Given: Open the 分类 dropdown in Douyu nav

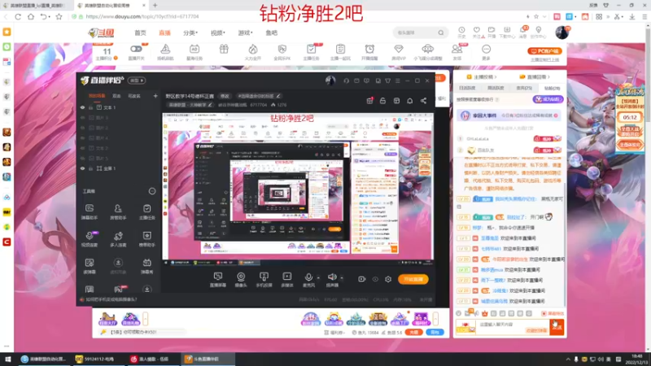Looking at the screenshot, I should pyautogui.click(x=190, y=33).
